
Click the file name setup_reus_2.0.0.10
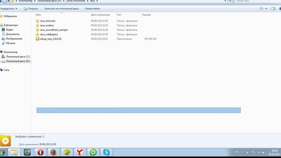pyautogui.click(x=51, y=39)
